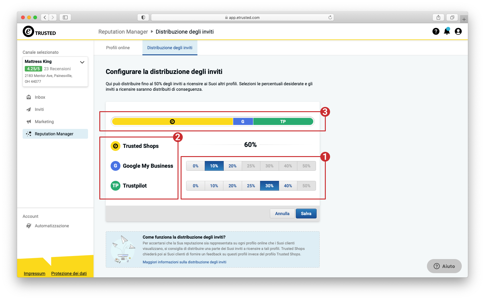Switch to the Profili online tab

118,48
